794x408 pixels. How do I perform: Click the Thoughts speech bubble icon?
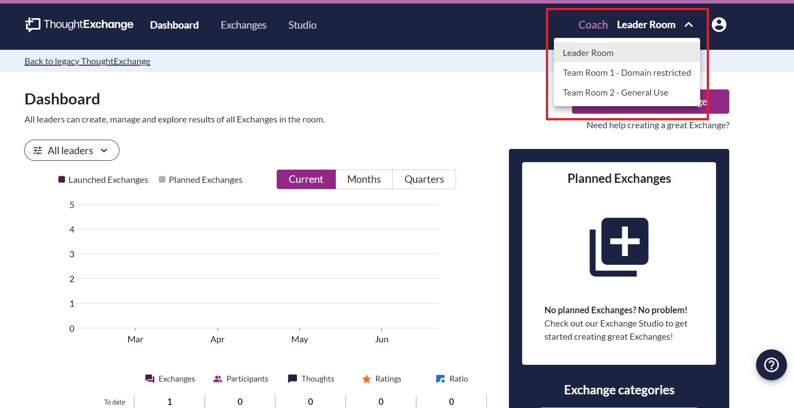click(293, 379)
